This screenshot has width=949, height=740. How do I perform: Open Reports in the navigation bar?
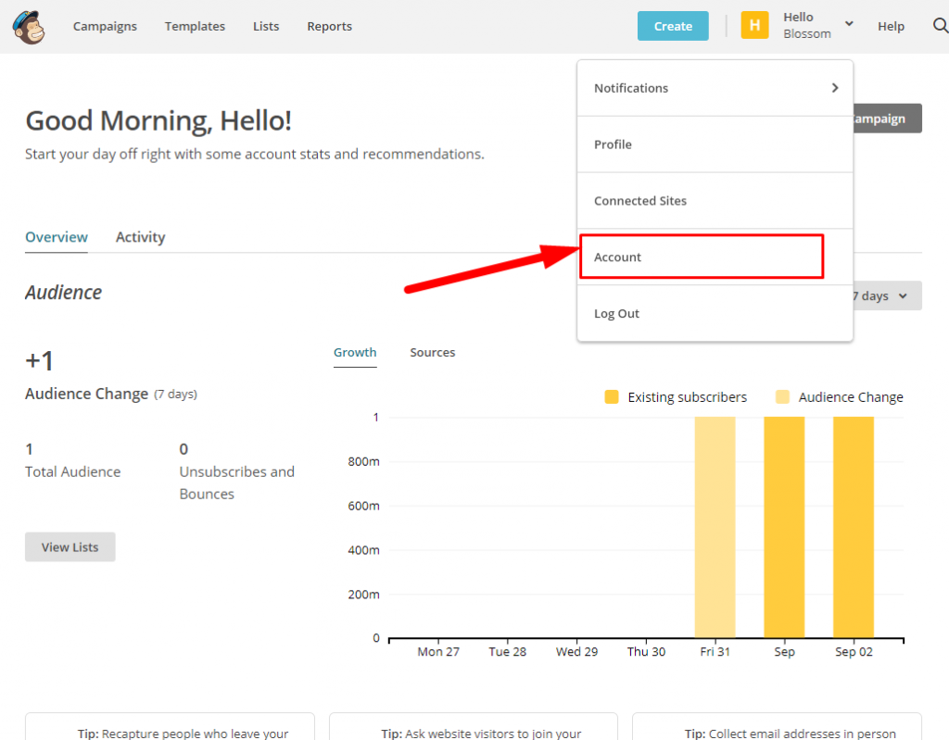[x=329, y=26]
